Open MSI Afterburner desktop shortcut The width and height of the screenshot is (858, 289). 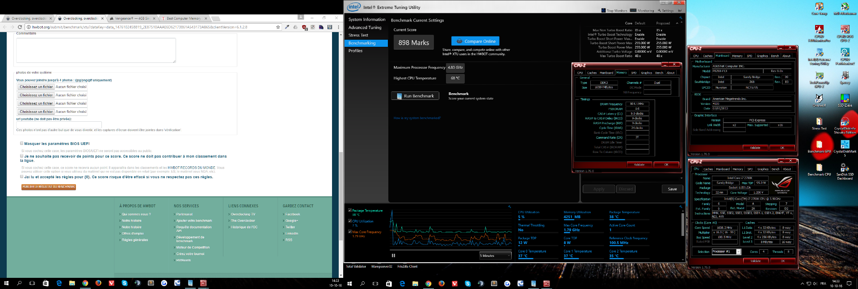845,9
